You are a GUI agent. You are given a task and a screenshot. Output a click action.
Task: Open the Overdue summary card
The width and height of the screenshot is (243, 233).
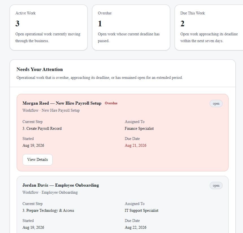point(131,27)
